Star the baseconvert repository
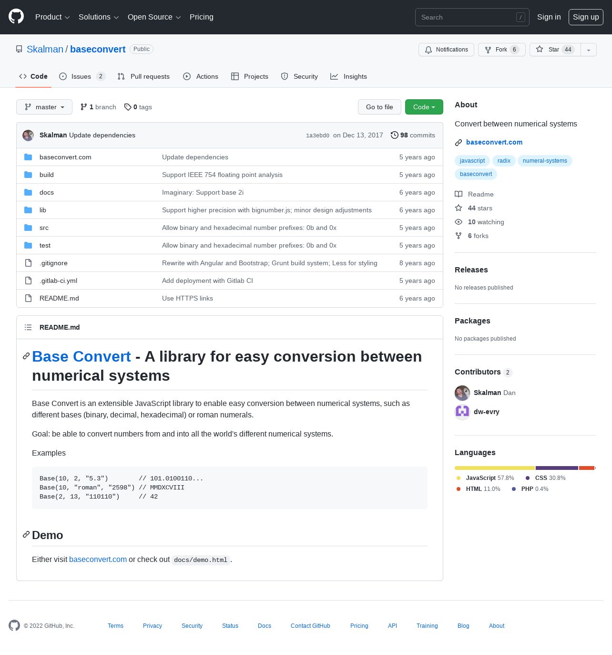This screenshot has height=655, width=612. [555, 50]
